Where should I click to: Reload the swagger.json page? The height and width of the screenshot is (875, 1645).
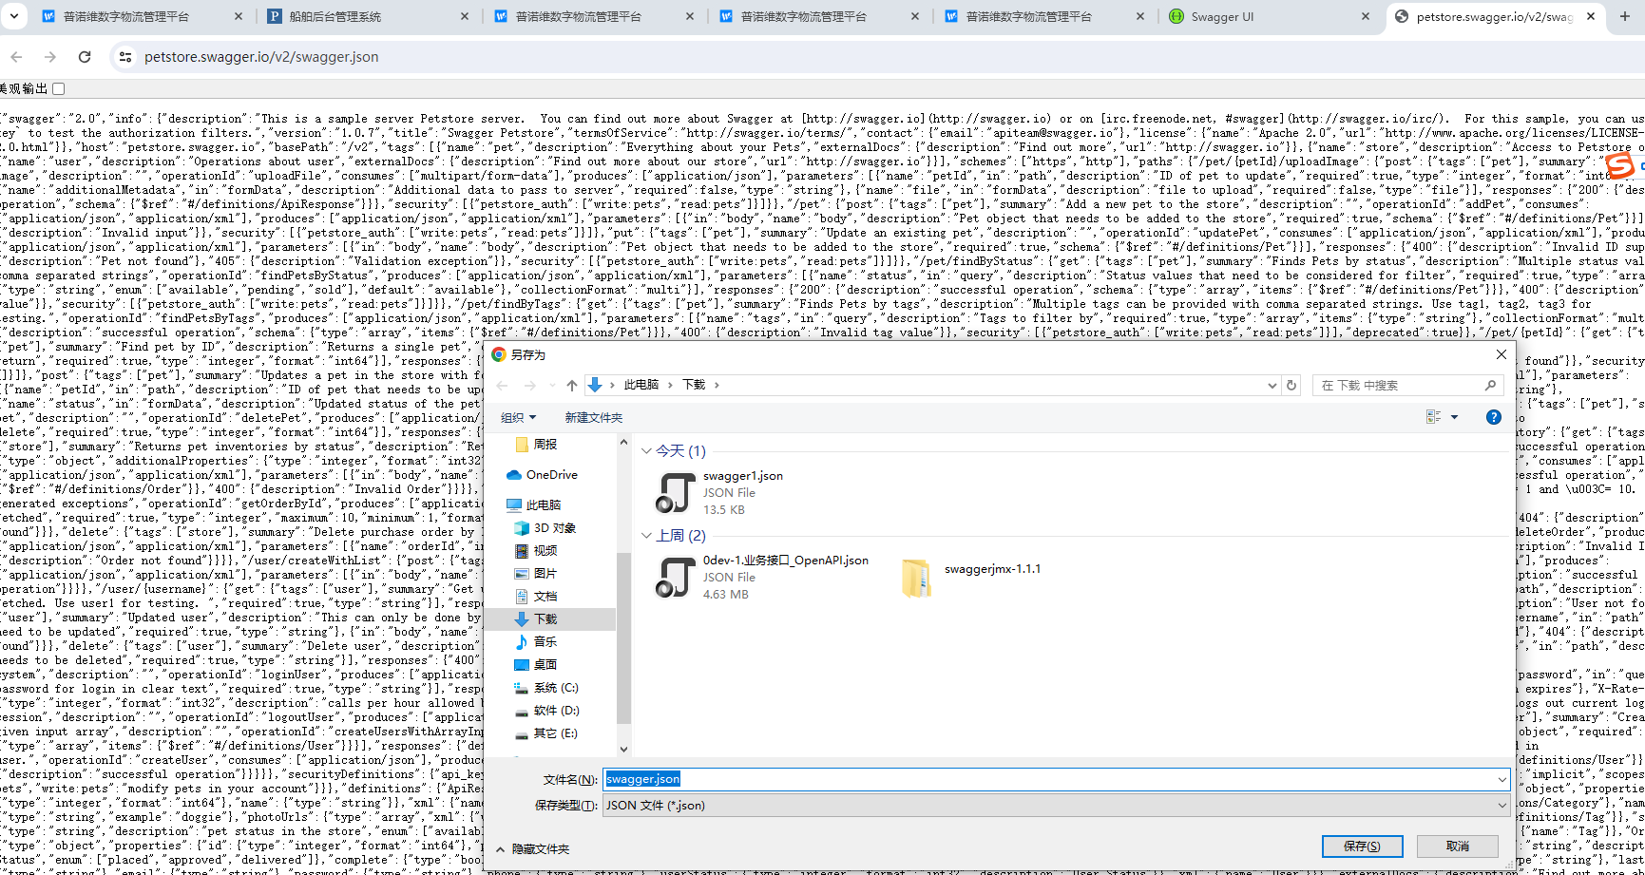[85, 57]
